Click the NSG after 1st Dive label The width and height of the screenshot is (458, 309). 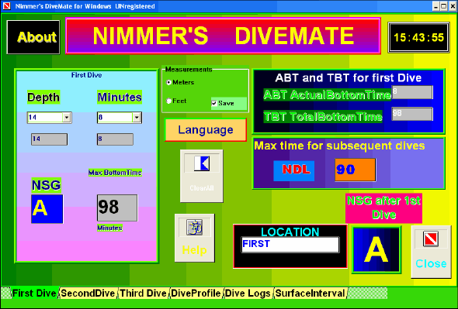[383, 208]
